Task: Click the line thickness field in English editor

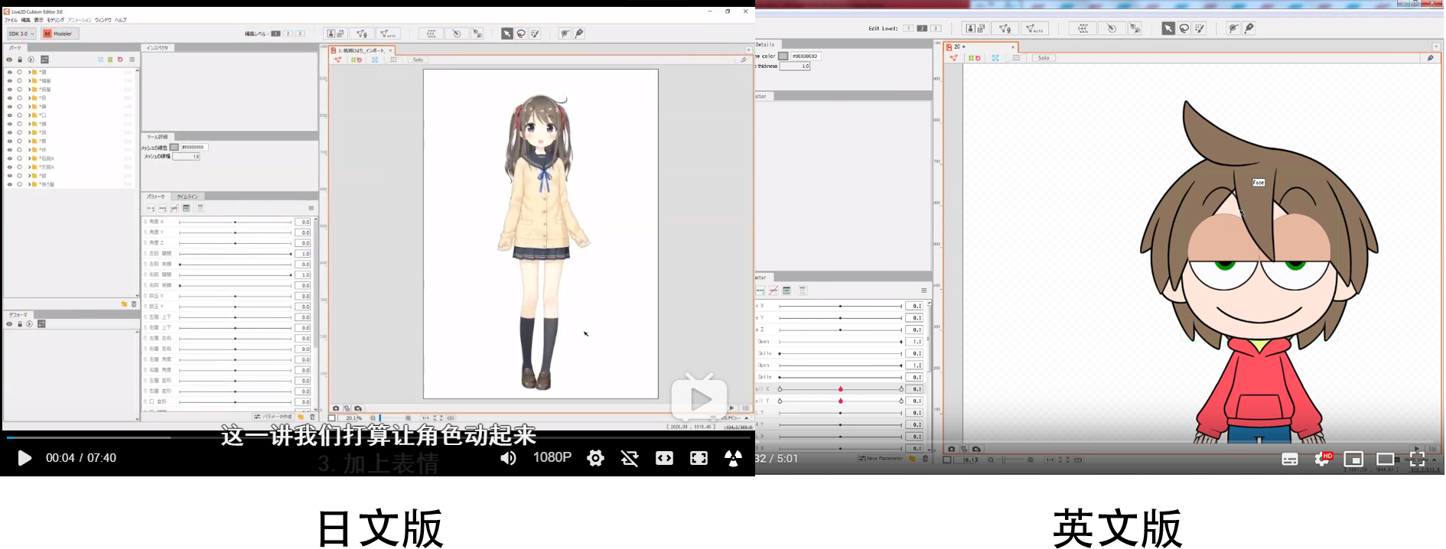Action: [795, 67]
